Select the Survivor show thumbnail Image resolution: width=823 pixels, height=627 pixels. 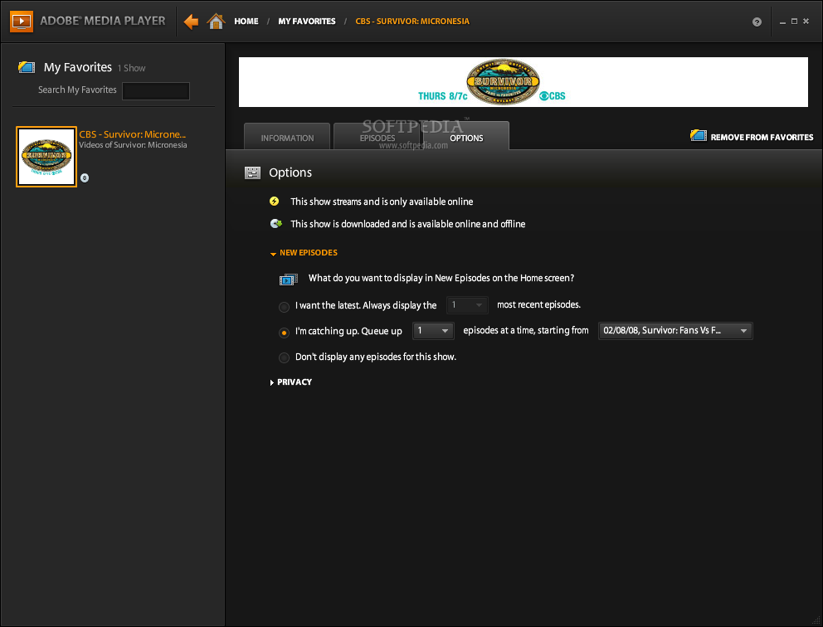click(46, 157)
